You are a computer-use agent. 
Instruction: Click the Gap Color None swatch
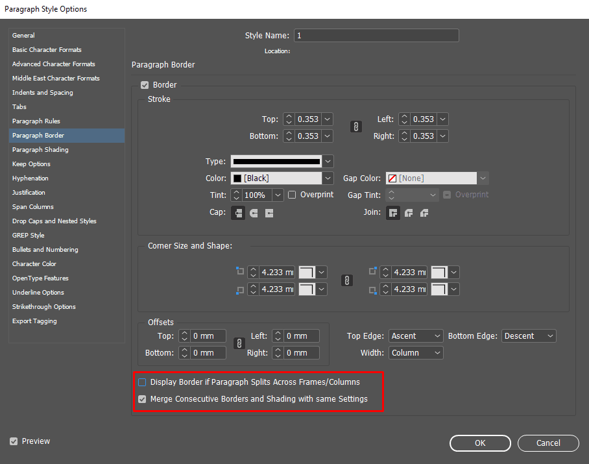[x=392, y=178]
